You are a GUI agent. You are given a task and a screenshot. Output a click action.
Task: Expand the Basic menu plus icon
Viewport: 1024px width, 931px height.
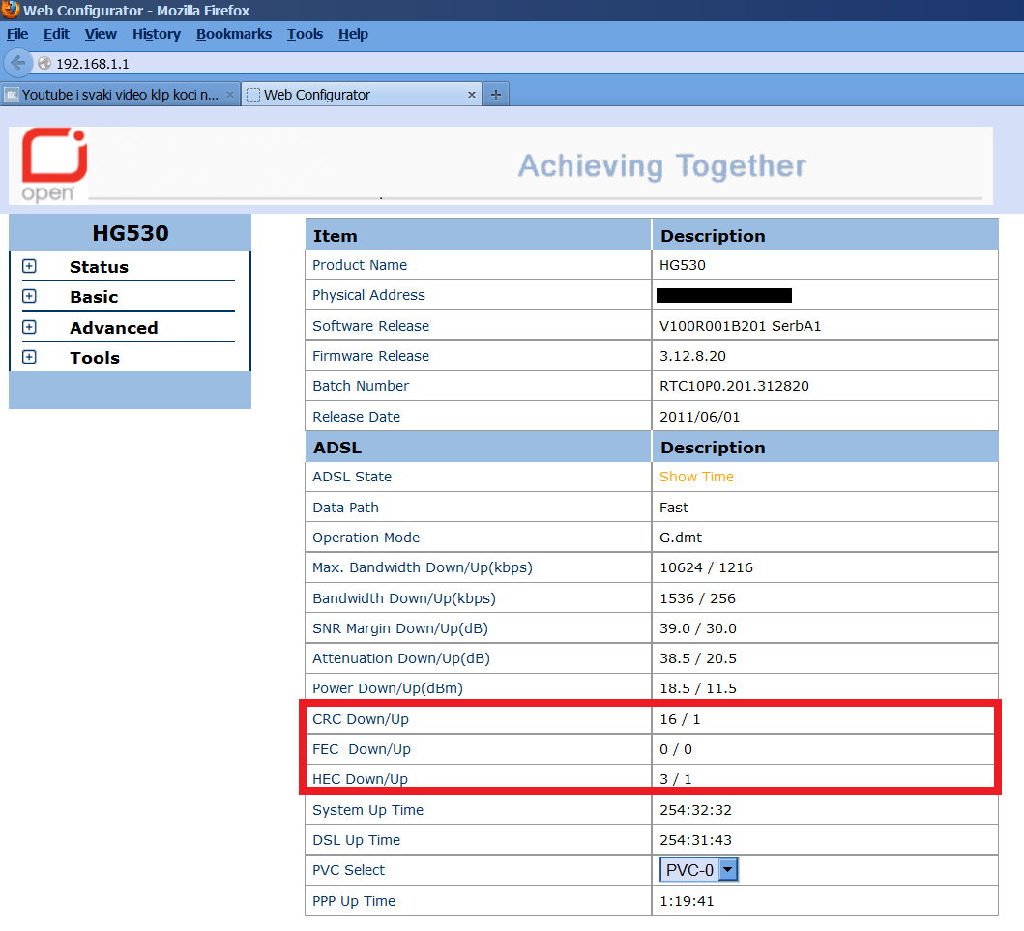(x=29, y=297)
